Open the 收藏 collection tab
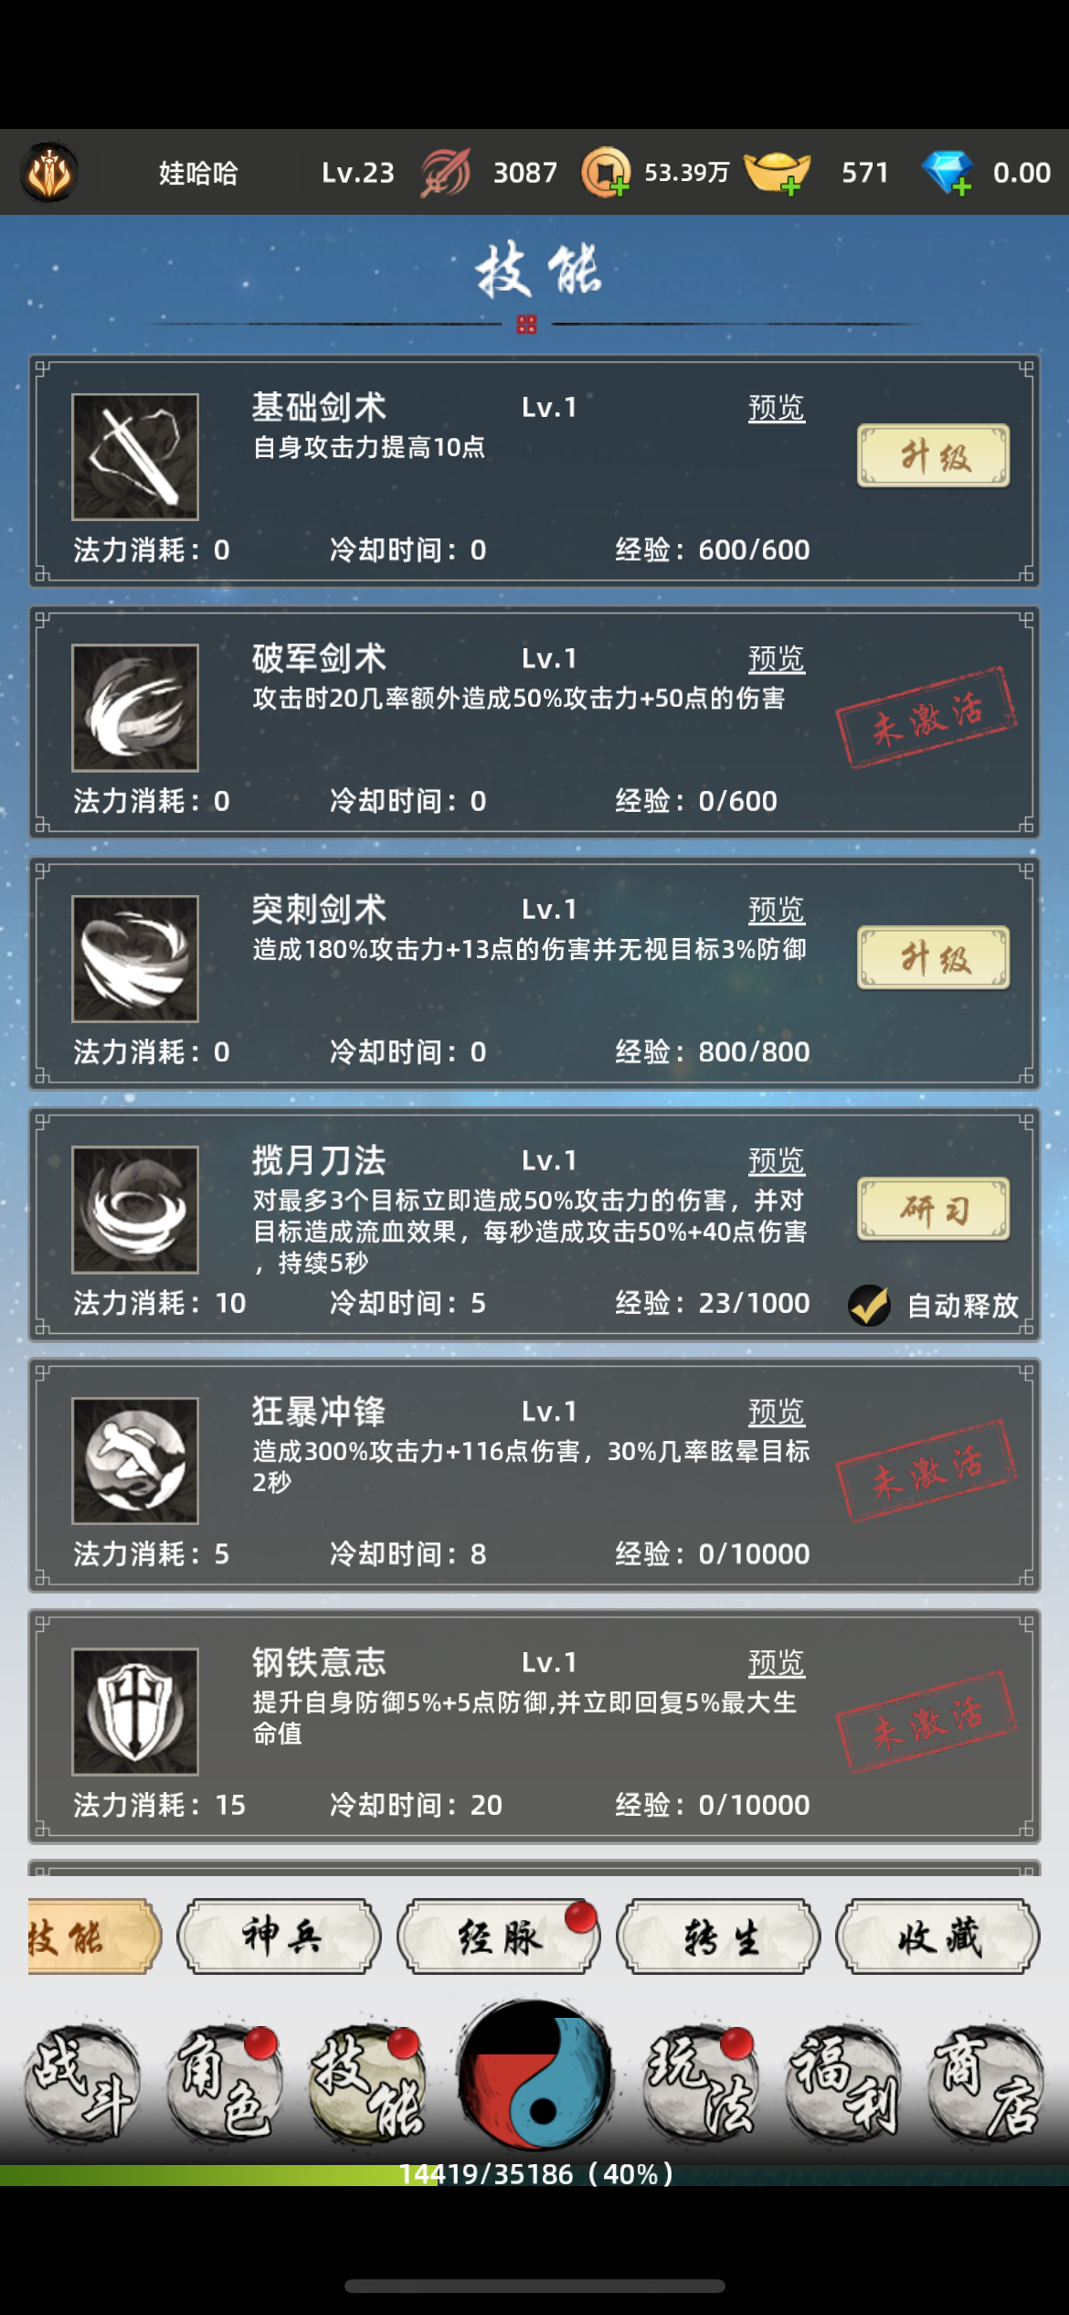The image size is (1069, 2315). tap(938, 1936)
